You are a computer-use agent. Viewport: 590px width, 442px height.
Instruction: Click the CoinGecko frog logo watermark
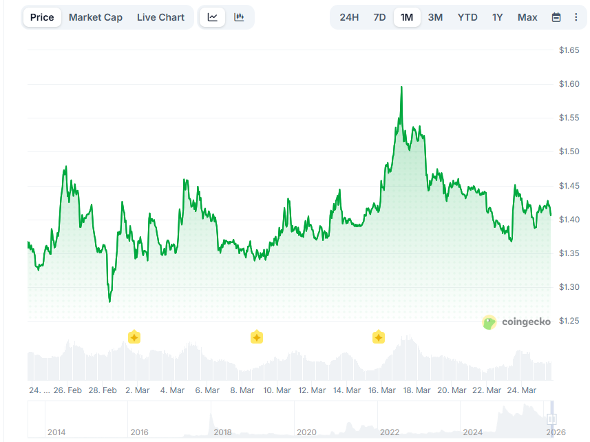point(489,322)
